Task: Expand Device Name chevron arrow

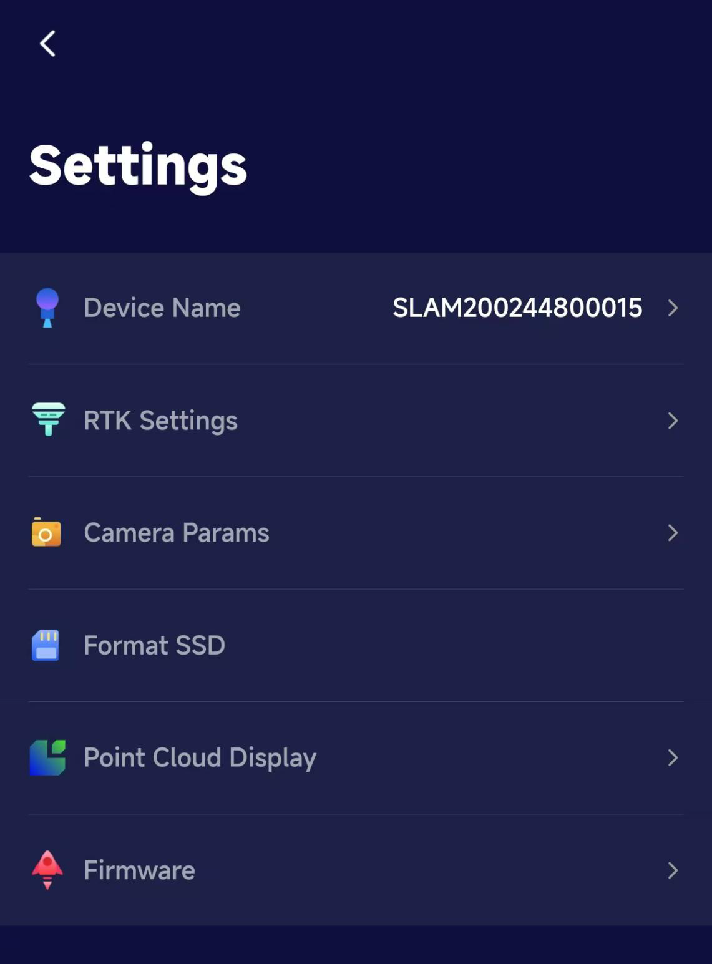Action: 673,308
